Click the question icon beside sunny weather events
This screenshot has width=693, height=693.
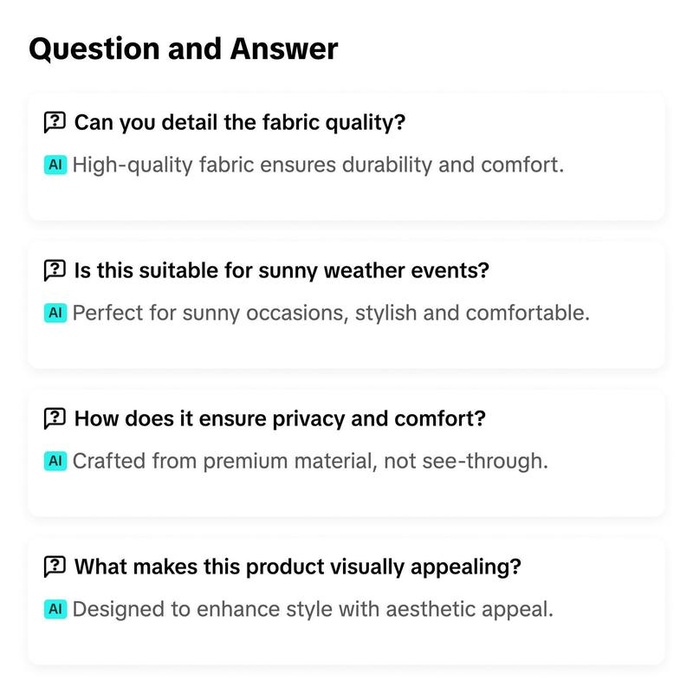tap(55, 270)
